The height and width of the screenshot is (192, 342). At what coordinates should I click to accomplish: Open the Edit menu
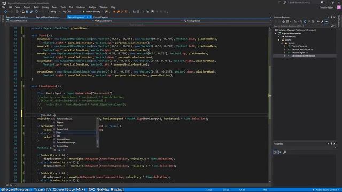(10, 7)
